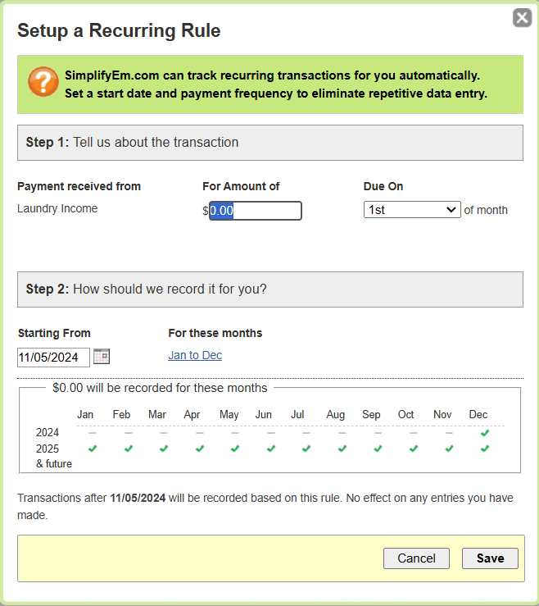Click the January 2025 checkmark

coord(93,449)
